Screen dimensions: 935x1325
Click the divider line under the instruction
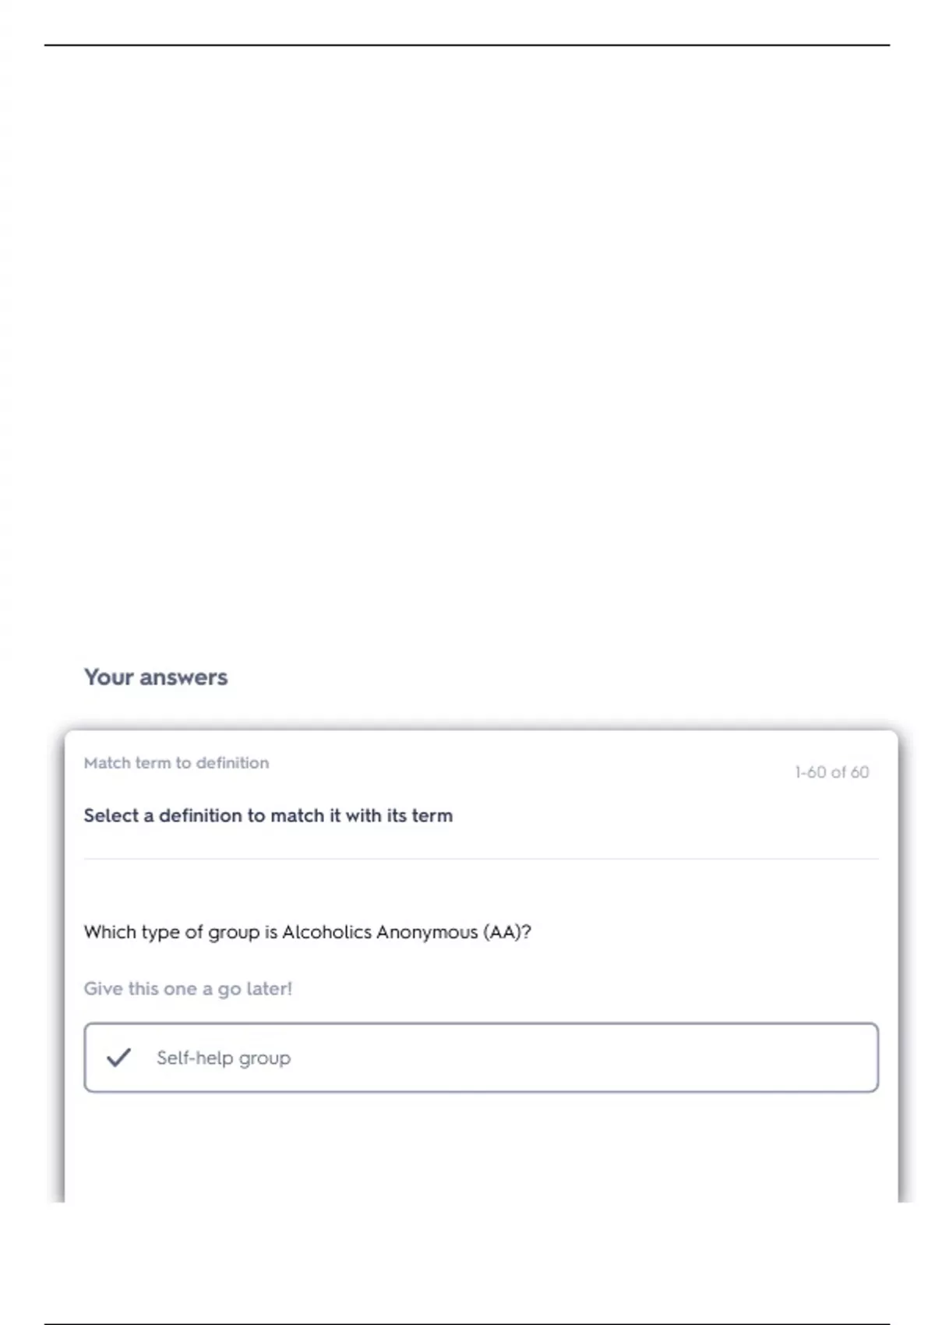pyautogui.click(x=481, y=859)
